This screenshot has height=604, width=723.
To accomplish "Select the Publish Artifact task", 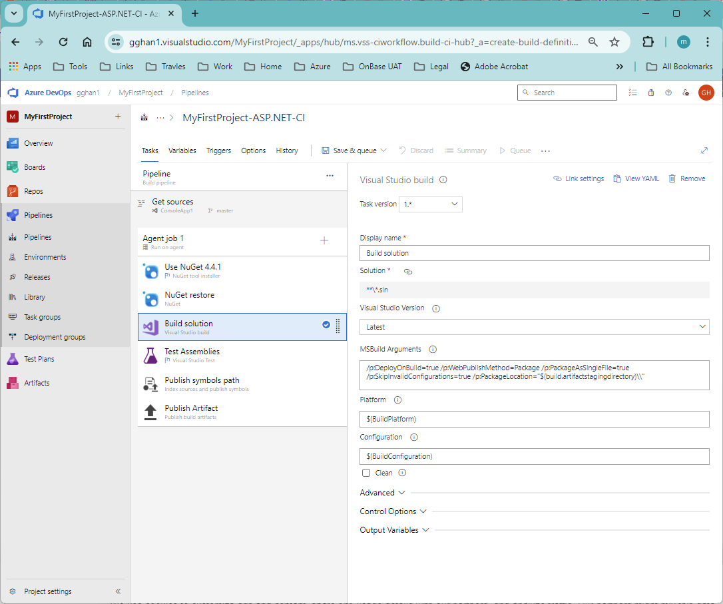I will pos(191,408).
